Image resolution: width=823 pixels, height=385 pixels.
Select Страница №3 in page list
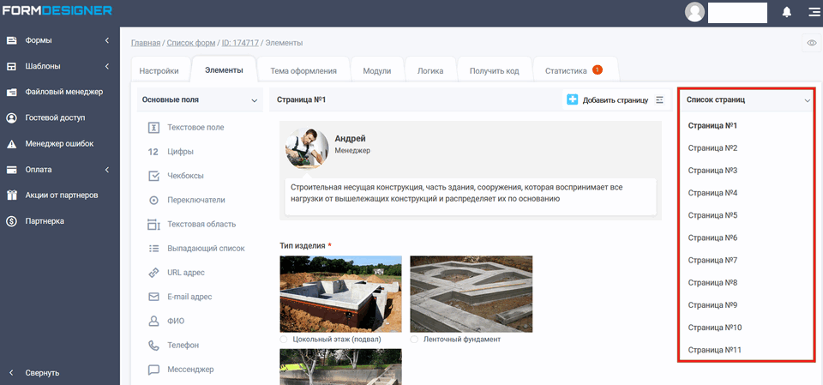click(712, 171)
